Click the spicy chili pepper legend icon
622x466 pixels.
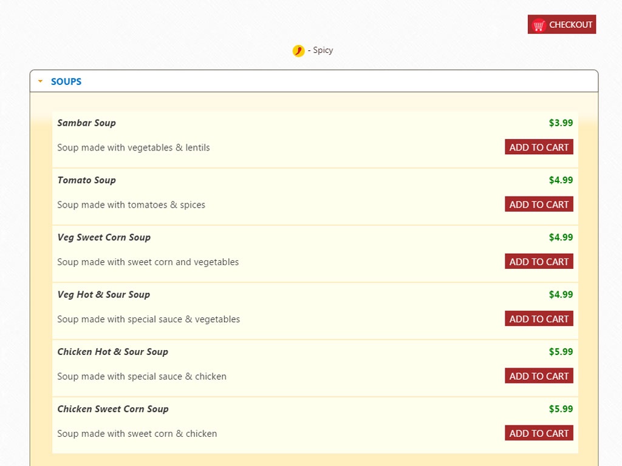click(298, 51)
